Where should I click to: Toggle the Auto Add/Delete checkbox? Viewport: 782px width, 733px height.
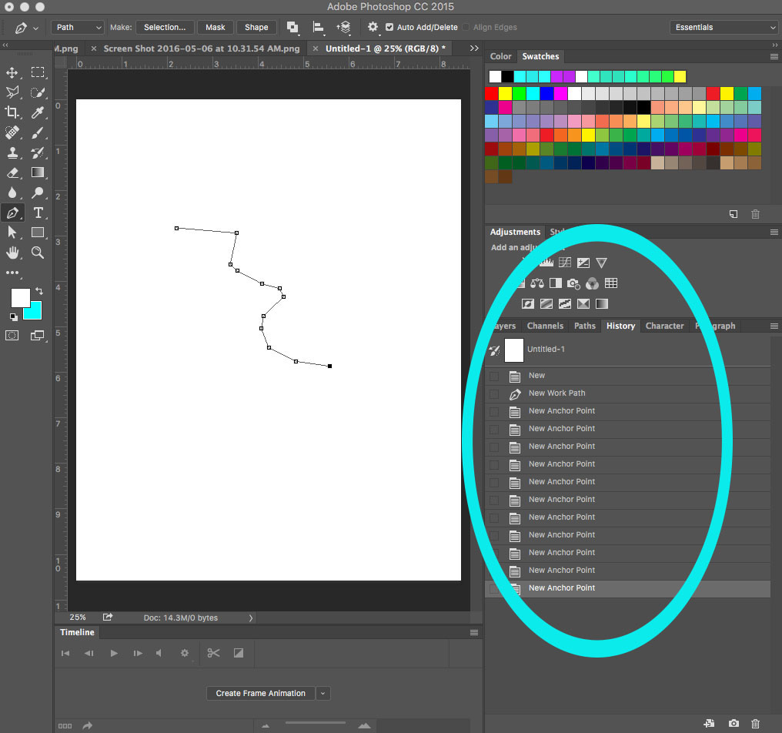pos(389,27)
